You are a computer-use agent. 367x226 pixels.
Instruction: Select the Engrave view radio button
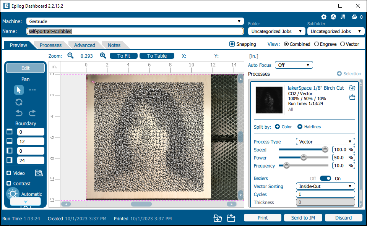317,44
